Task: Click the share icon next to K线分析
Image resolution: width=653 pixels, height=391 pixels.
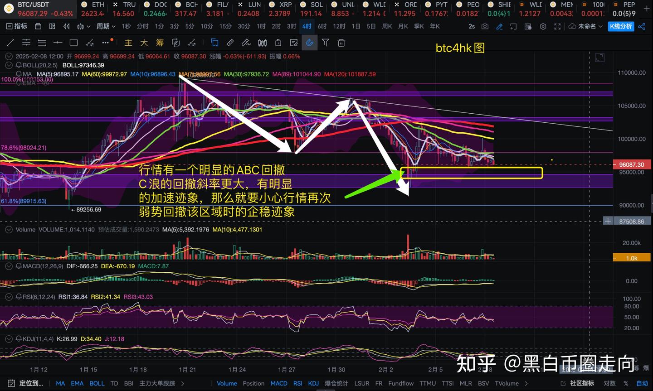Action: 642,26
